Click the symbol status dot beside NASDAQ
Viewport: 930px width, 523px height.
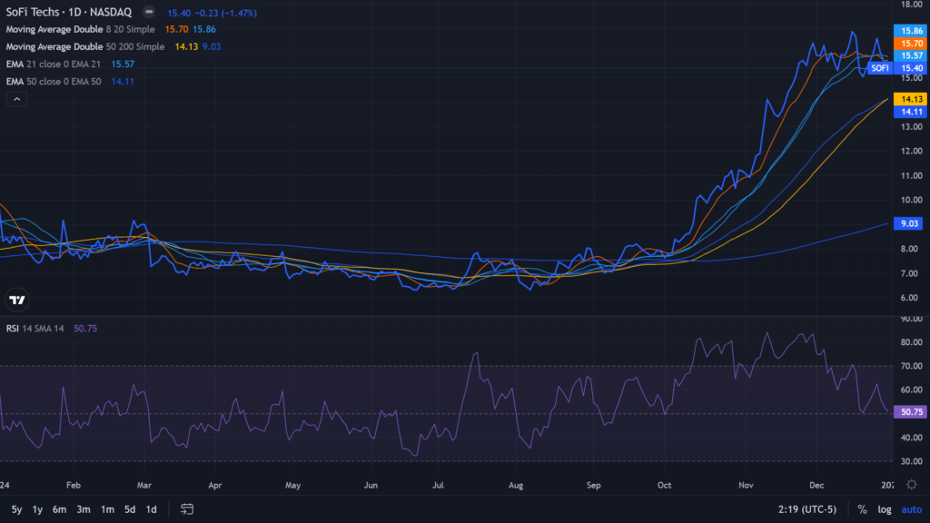click(x=149, y=12)
